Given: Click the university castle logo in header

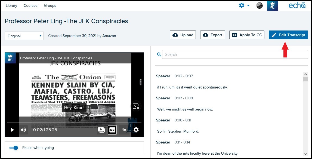Looking at the screenshot, I should pos(272,5).
